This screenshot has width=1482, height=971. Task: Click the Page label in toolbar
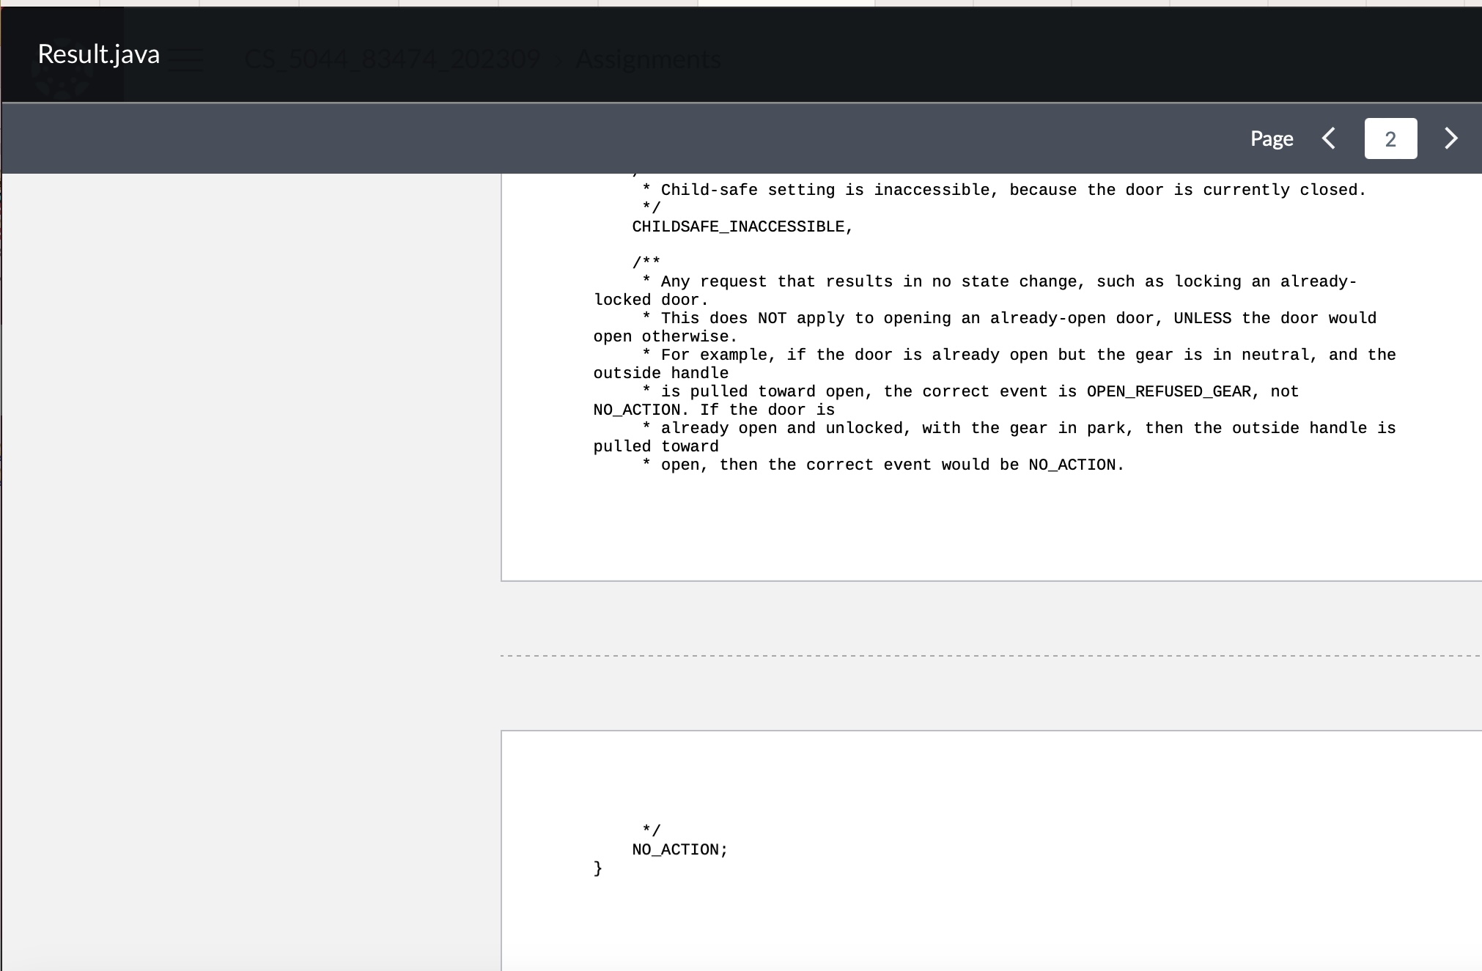1272,139
